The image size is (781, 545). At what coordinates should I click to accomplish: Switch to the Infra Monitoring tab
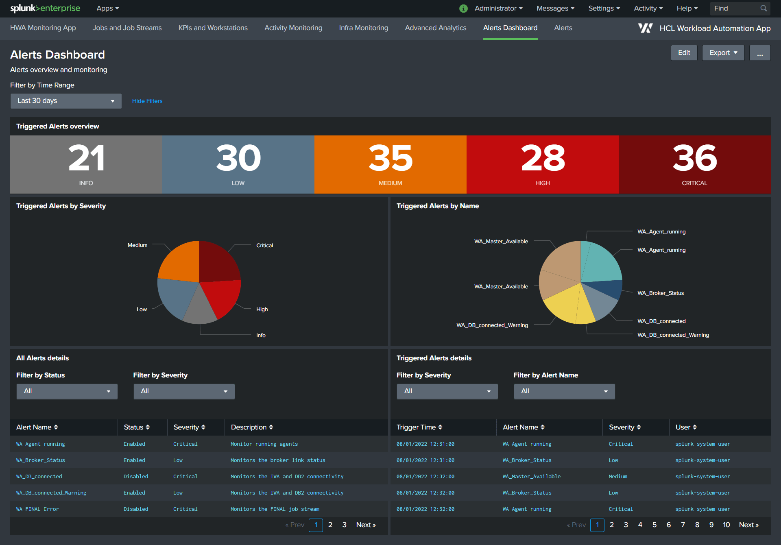pyautogui.click(x=363, y=28)
